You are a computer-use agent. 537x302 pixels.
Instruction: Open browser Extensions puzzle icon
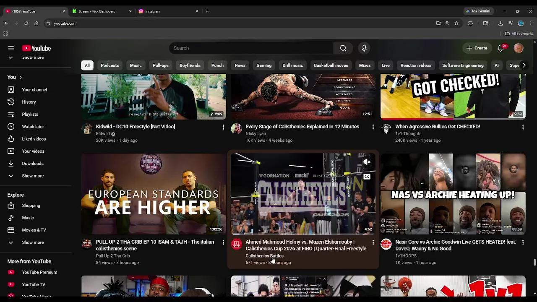tap(470, 23)
